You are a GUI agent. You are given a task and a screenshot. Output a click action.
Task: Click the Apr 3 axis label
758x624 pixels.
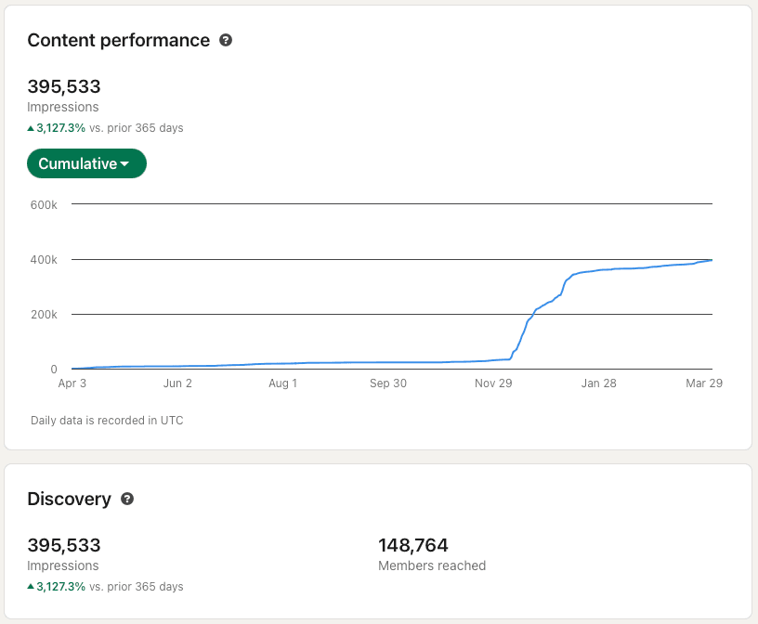coord(72,383)
